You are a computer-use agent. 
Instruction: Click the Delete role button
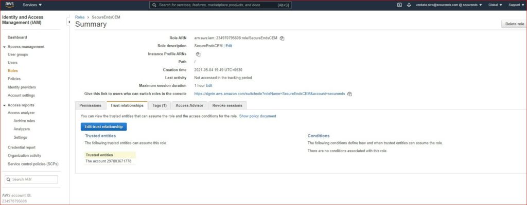point(514,24)
